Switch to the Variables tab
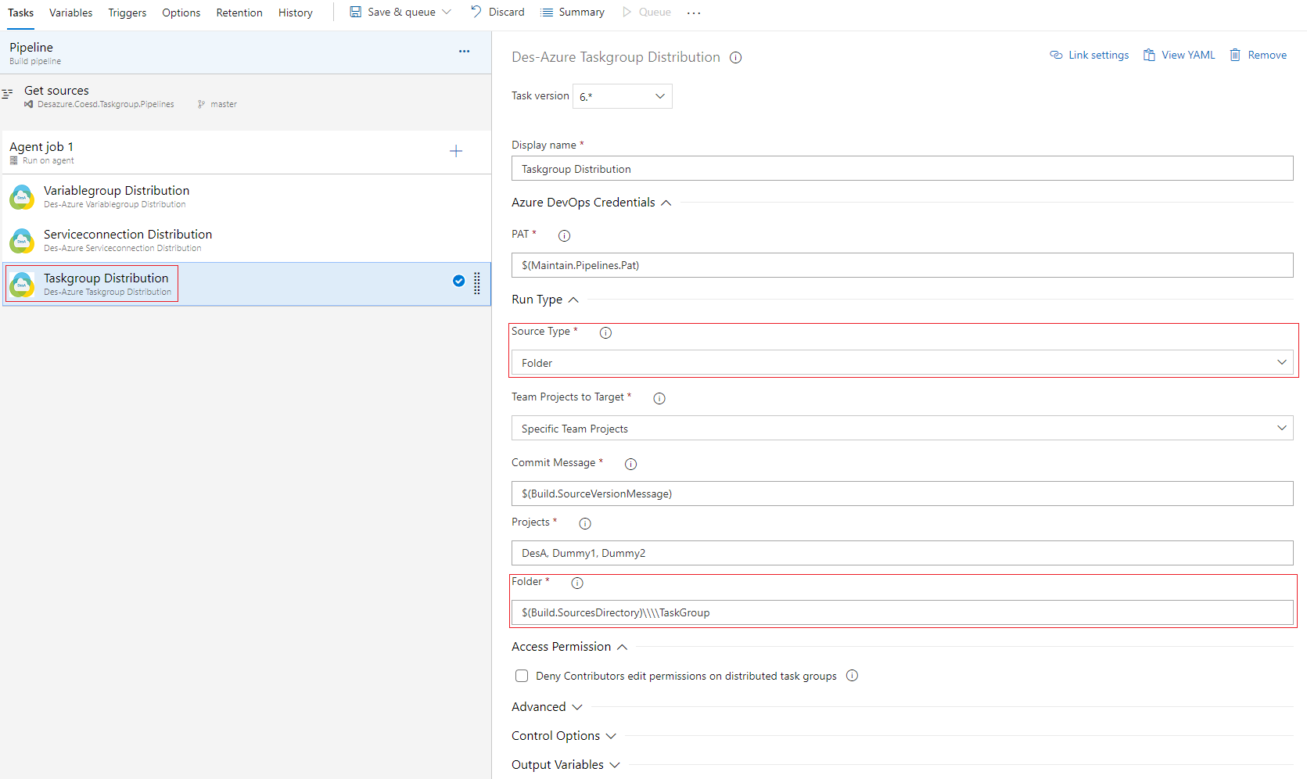 (x=70, y=13)
